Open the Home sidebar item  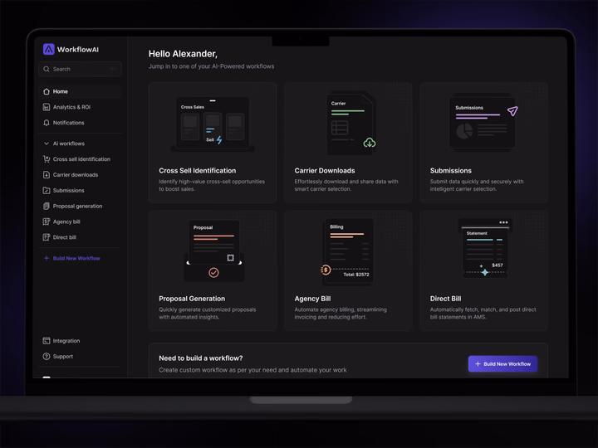tap(80, 91)
